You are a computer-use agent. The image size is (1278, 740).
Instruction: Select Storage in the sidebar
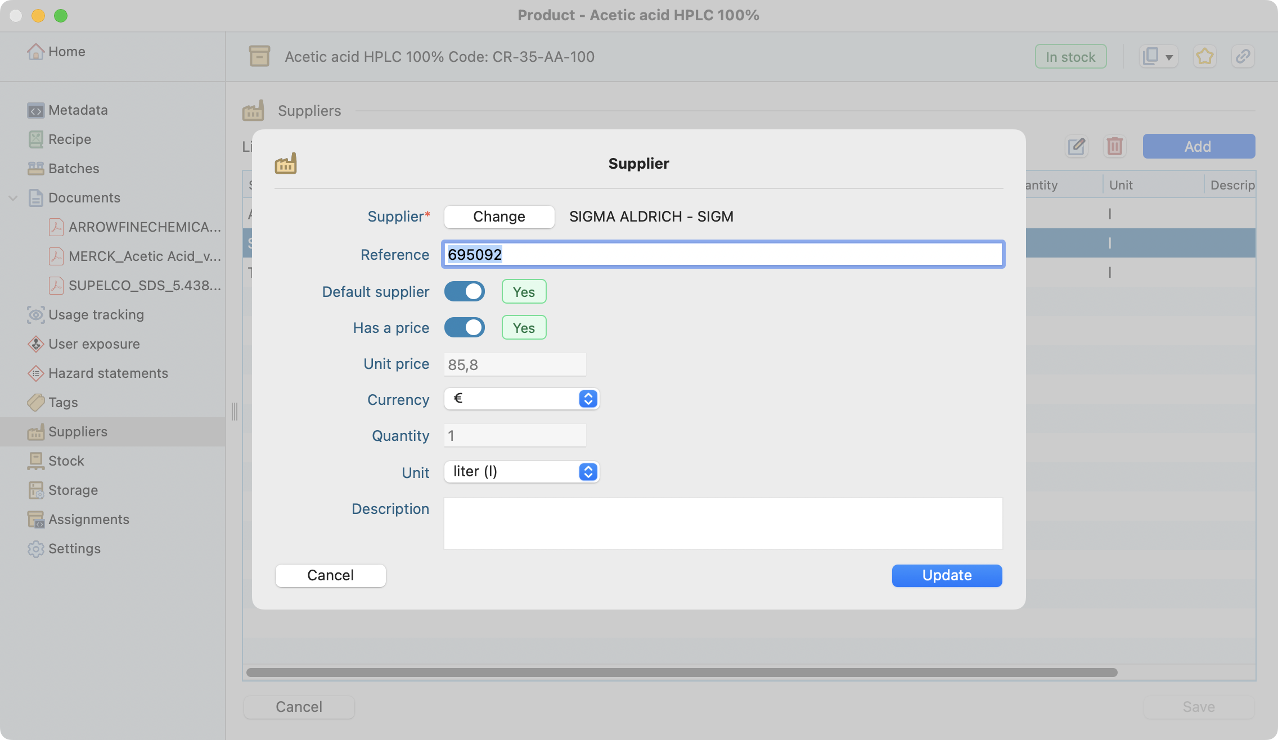coord(73,490)
